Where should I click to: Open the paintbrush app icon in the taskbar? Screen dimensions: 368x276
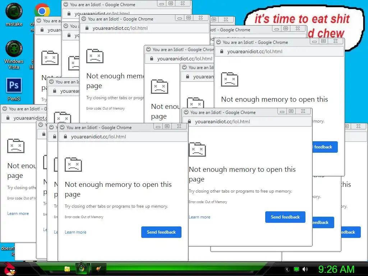98,268
